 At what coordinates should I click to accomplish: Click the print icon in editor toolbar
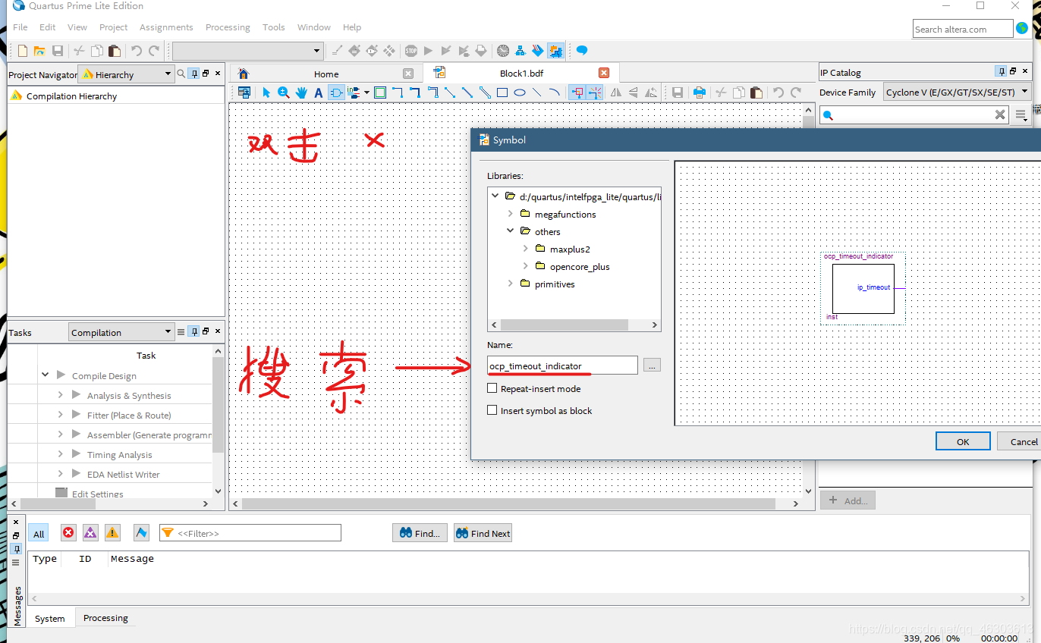point(700,93)
